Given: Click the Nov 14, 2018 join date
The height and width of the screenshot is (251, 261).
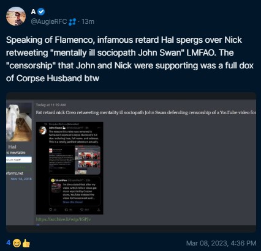Looking at the screenshot, I should (x=21, y=179).
